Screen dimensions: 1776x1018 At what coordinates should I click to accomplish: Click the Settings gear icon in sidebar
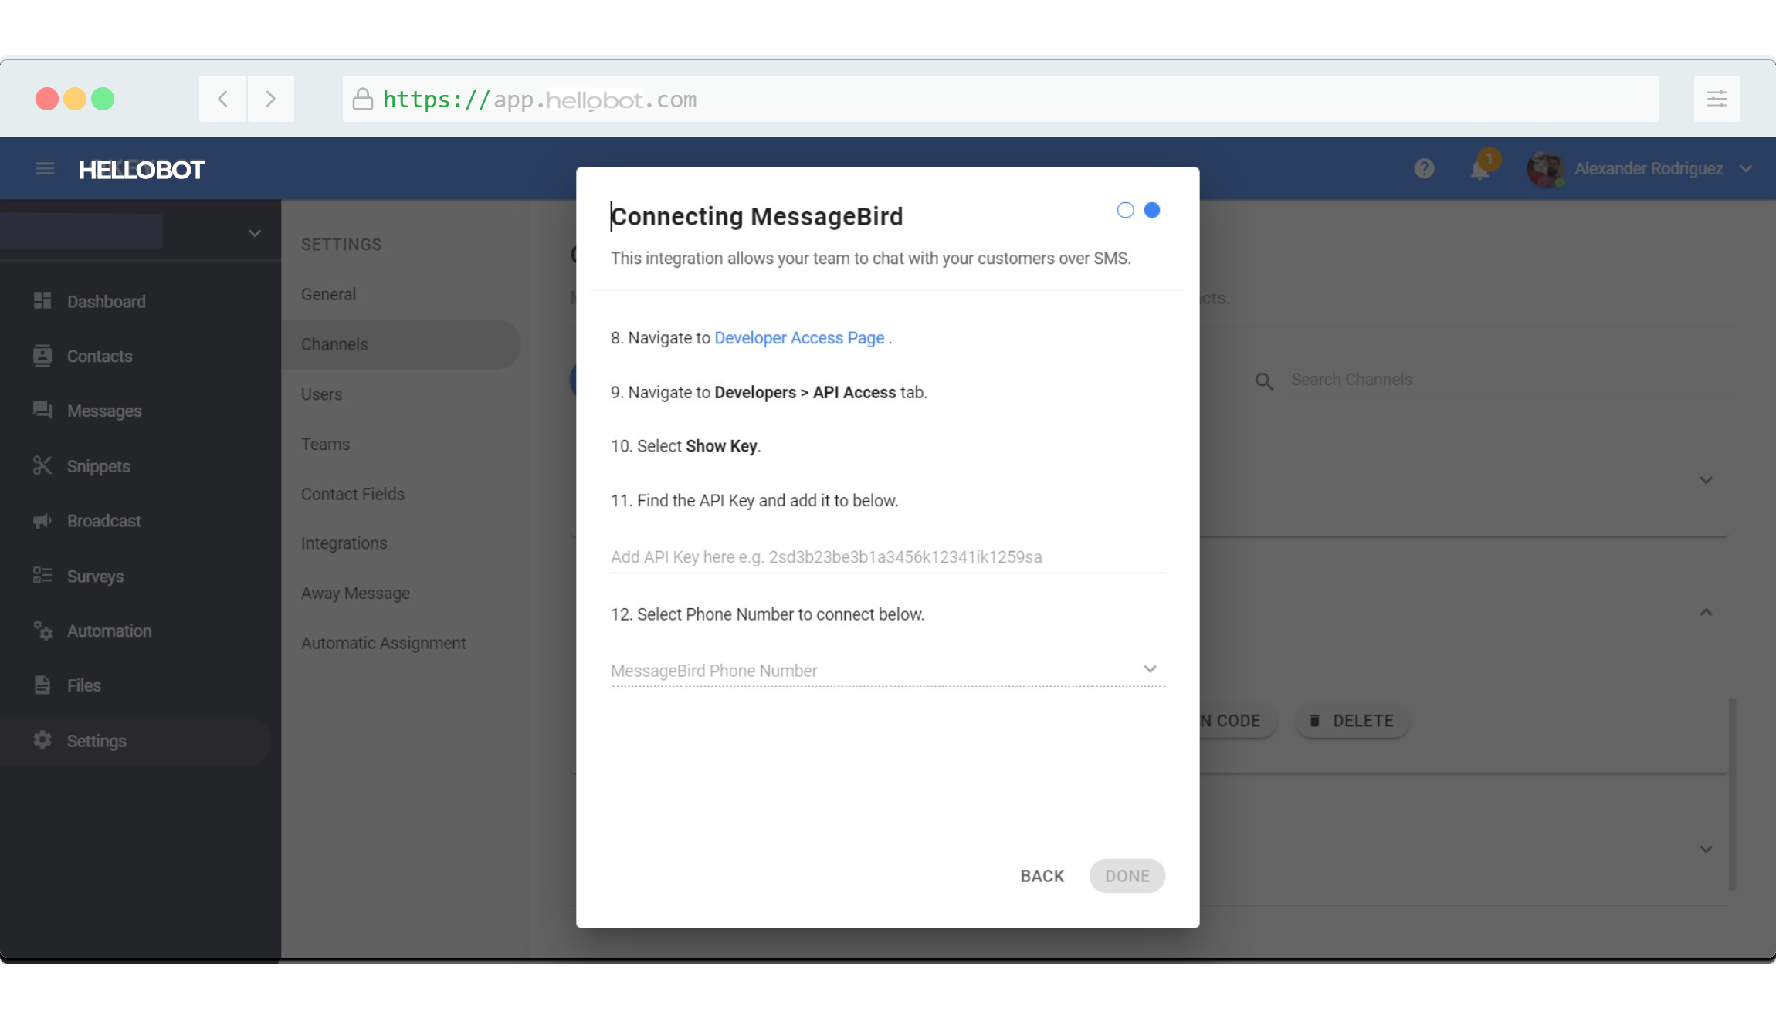[42, 740]
